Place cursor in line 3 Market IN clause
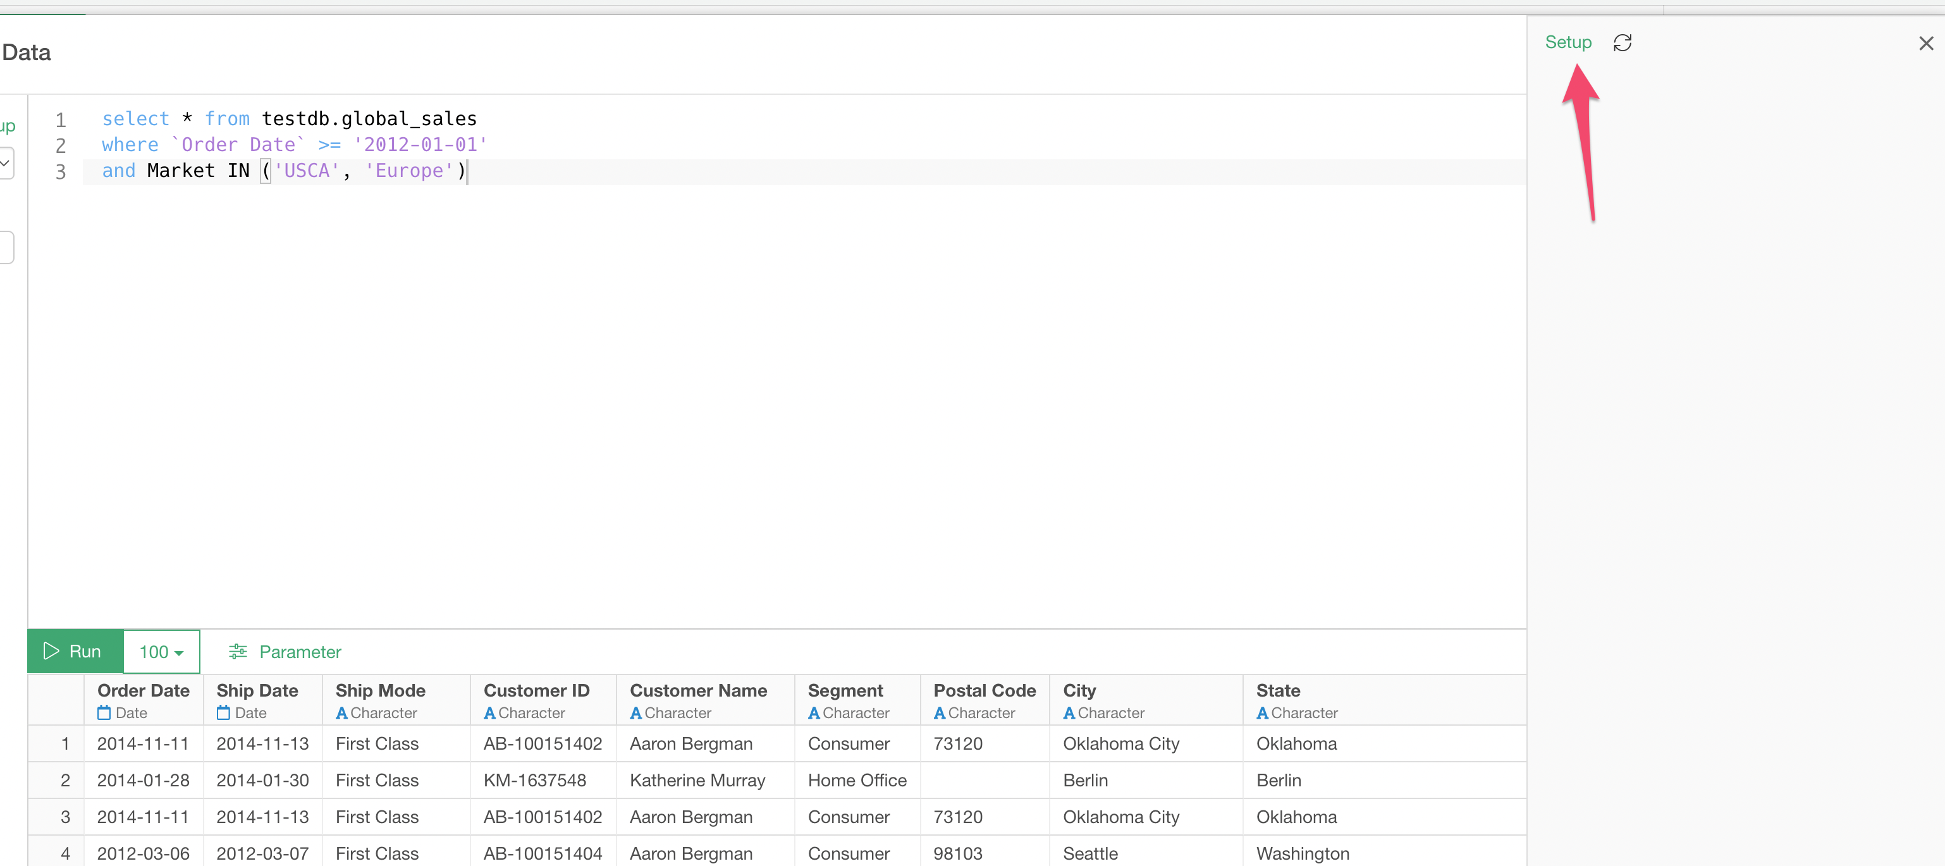The height and width of the screenshot is (866, 1945). click(x=284, y=171)
